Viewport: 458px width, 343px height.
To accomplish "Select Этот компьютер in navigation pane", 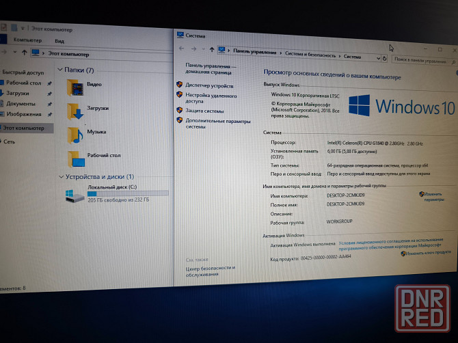I will click(23, 128).
